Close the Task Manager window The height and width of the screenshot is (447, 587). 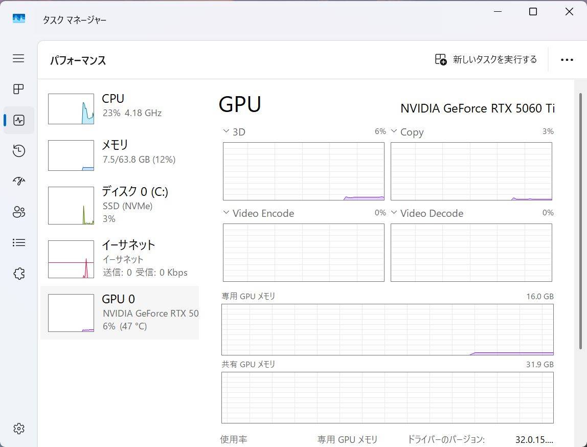click(x=569, y=12)
